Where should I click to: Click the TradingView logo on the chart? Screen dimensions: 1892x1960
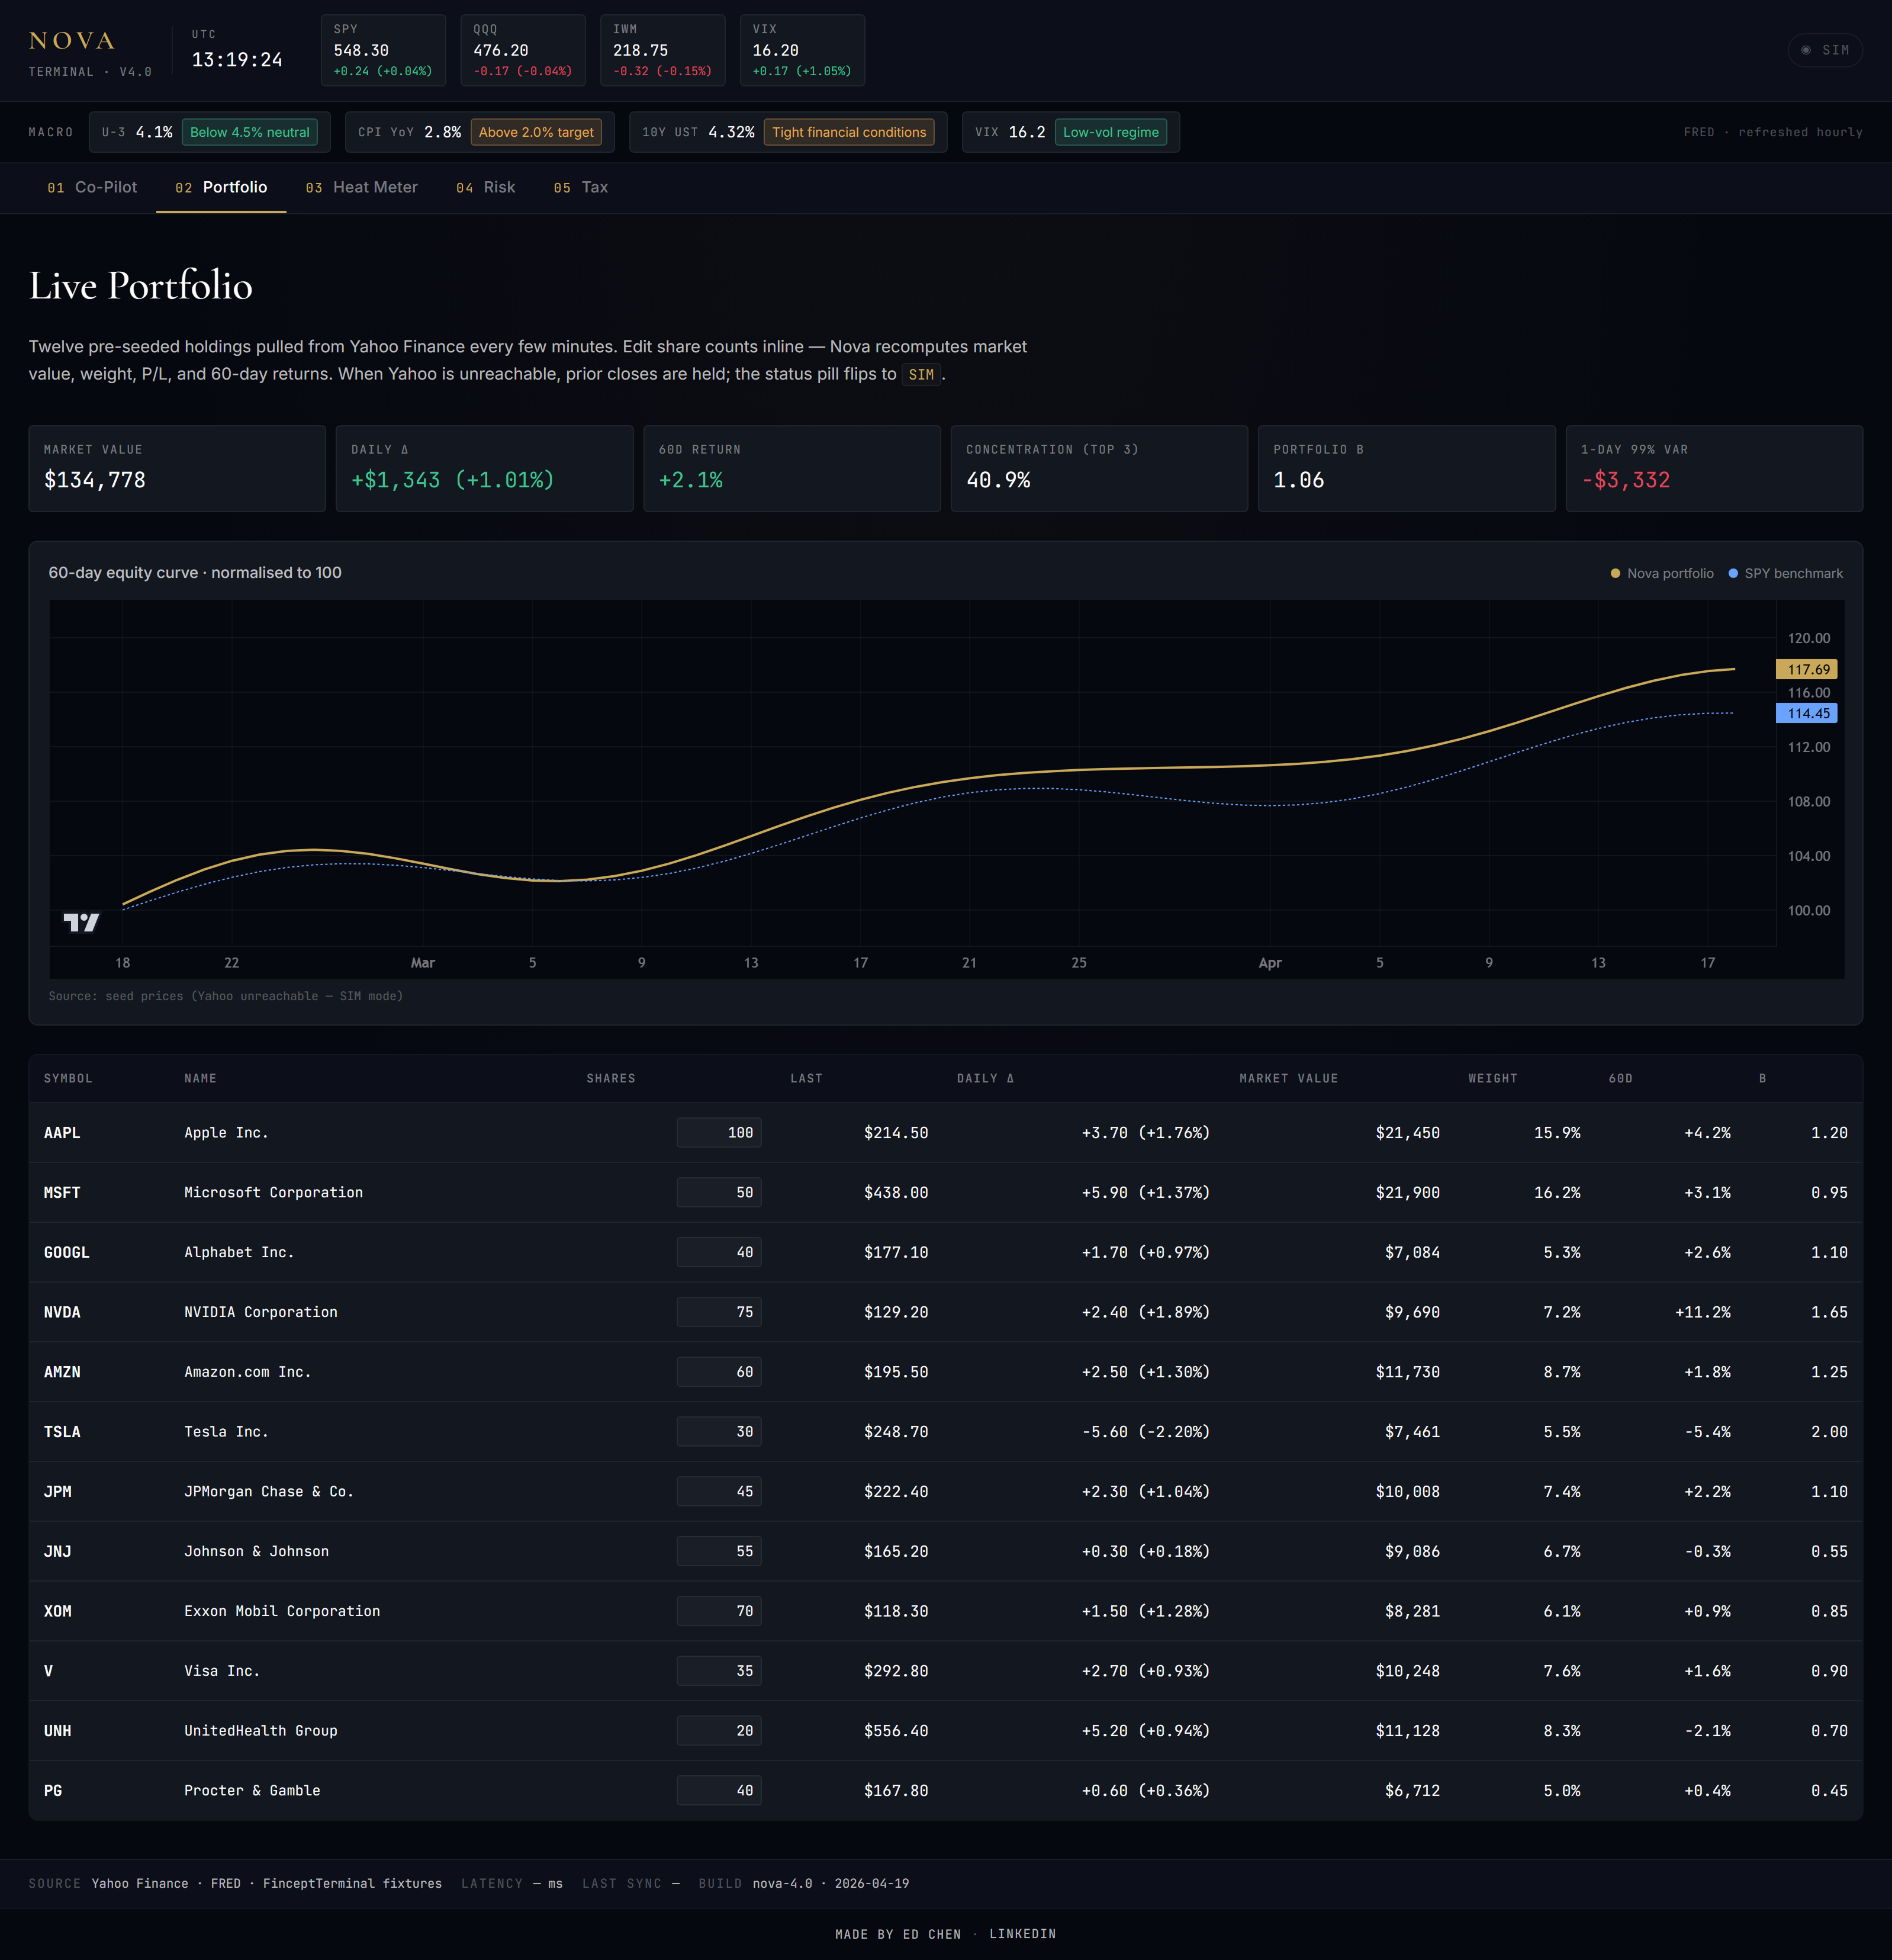click(x=81, y=922)
